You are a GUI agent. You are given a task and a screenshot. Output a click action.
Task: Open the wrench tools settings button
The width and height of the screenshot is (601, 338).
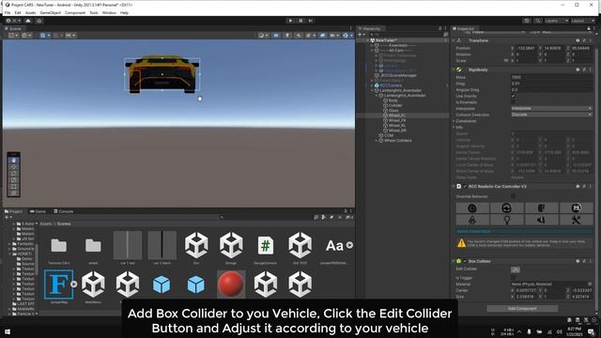pos(576,220)
